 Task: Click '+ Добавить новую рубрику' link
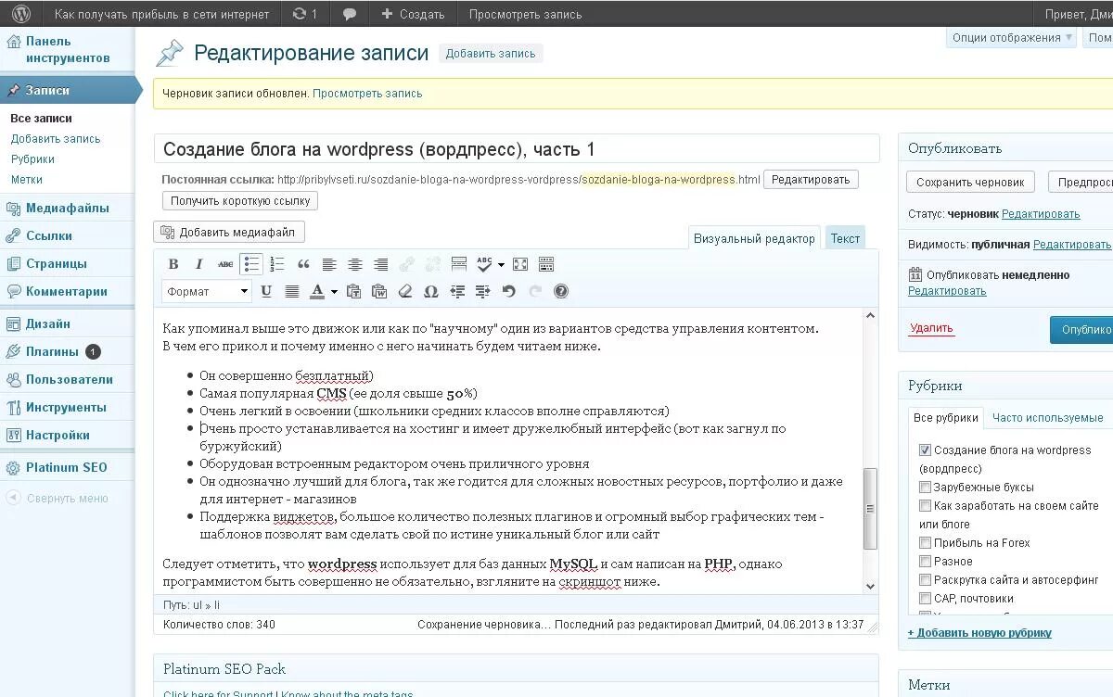979,633
